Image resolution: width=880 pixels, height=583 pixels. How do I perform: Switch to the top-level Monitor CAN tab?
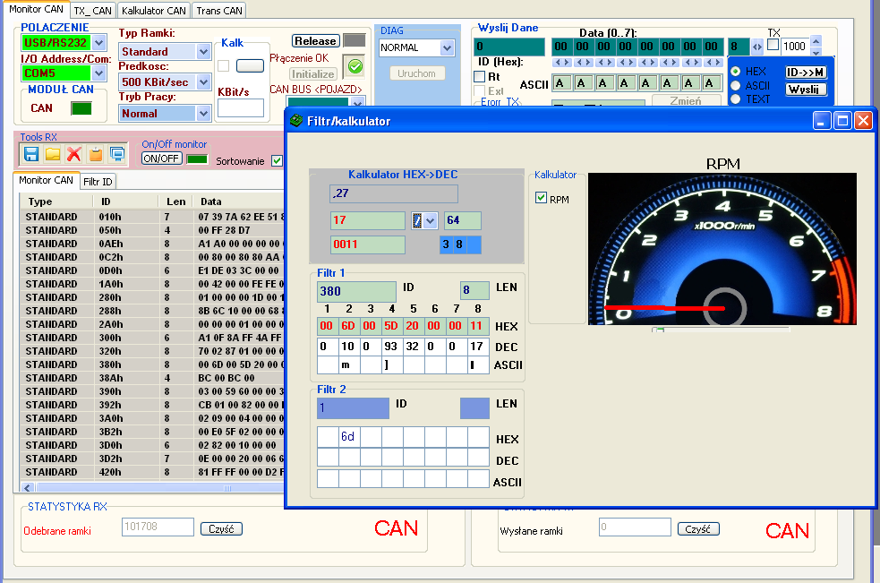click(x=36, y=10)
